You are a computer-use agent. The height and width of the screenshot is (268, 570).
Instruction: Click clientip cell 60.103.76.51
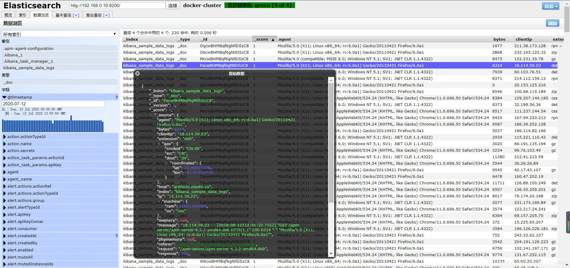pos(528,72)
